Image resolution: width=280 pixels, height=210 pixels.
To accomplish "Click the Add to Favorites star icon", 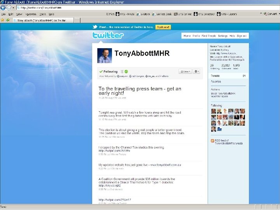I will click(8, 20).
